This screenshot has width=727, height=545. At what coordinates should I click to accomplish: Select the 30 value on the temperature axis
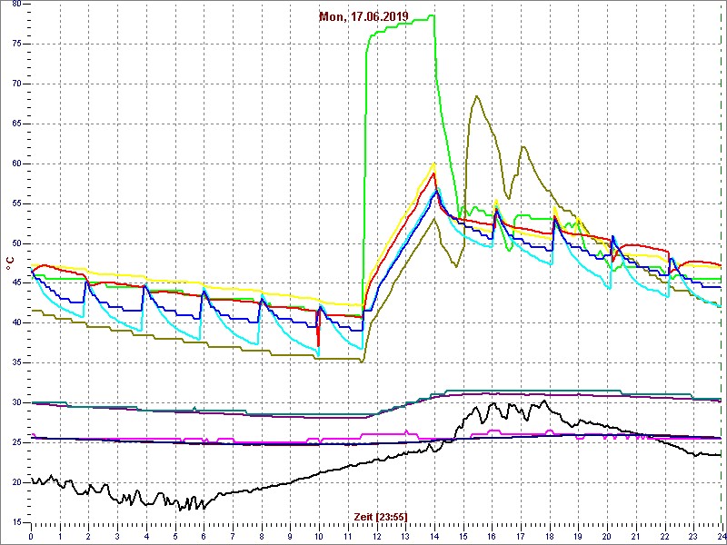pos(15,402)
